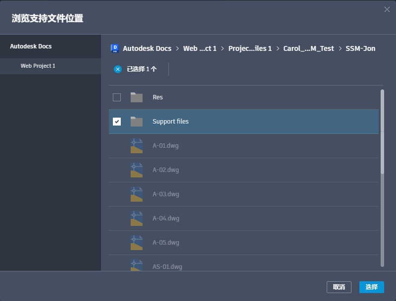
Task: Close the browse support file location dialog
Action: coord(387,9)
